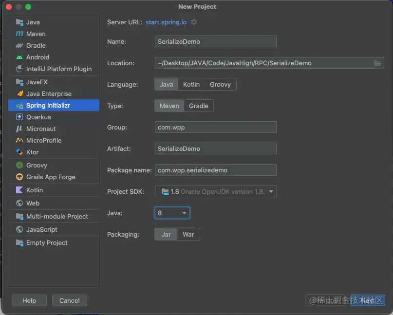Choose the Micronaut mu icon
Screen dimensions: 393x315
pos(19,129)
